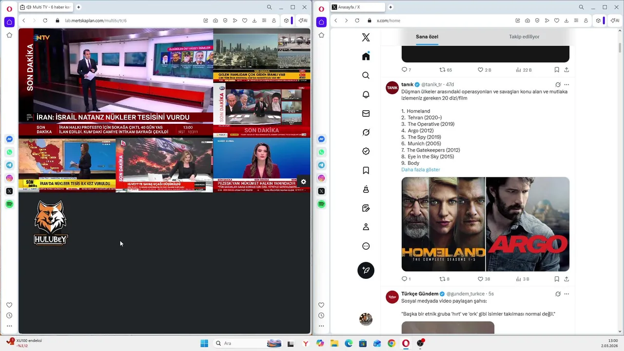Open X Explore search icon
The width and height of the screenshot is (624, 351).
(x=366, y=76)
